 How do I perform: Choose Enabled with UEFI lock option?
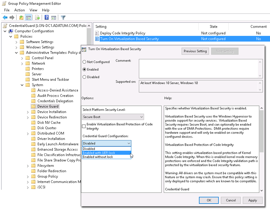click(106, 153)
